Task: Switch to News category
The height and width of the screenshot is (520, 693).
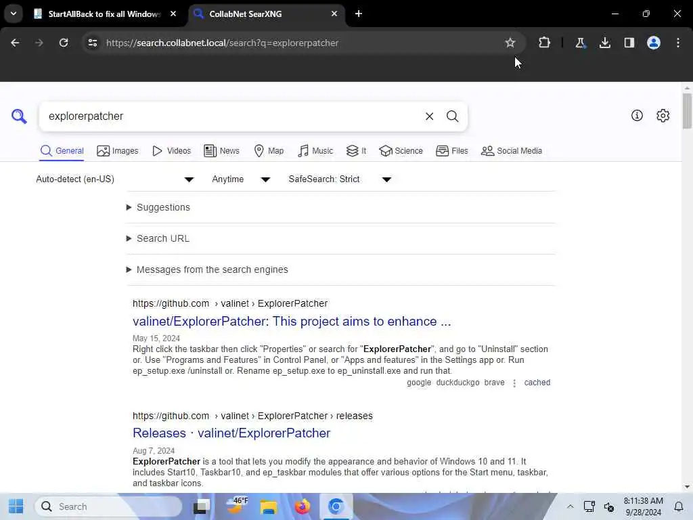Action: [x=222, y=151]
